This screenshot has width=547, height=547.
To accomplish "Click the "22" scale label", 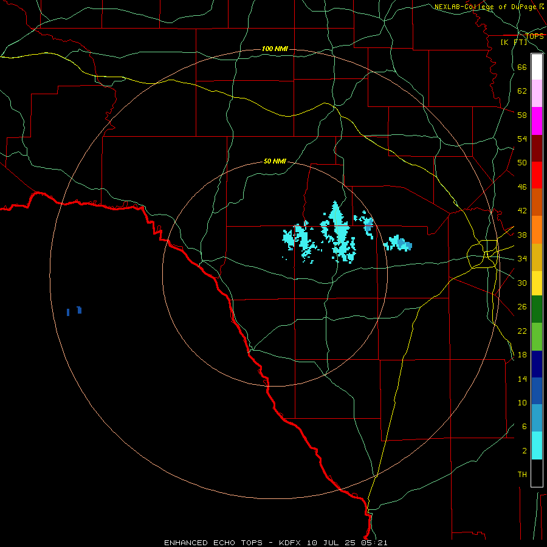I will 522,331.
